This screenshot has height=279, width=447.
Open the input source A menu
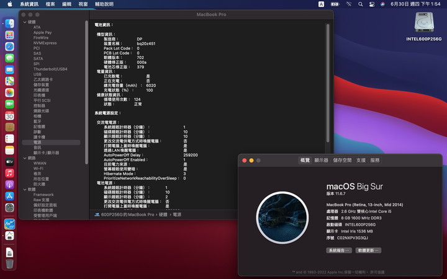coord(322,4)
